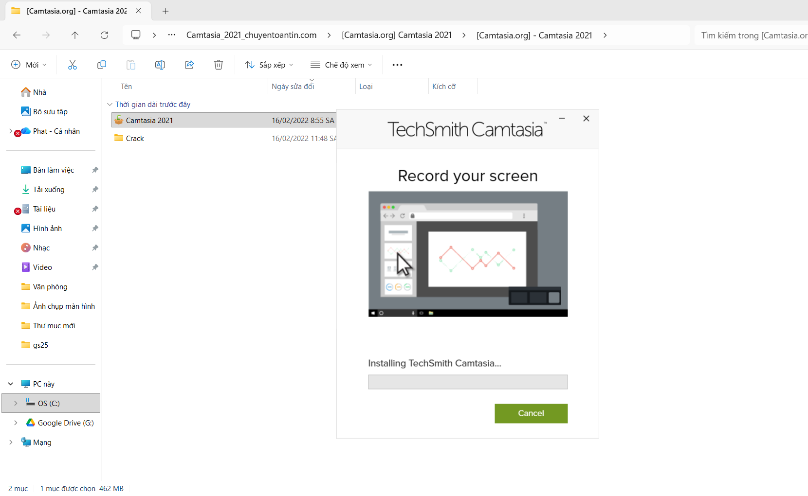This screenshot has width=808, height=496.
Task: Click the Tìm kiếm search field
Action: [752, 35]
